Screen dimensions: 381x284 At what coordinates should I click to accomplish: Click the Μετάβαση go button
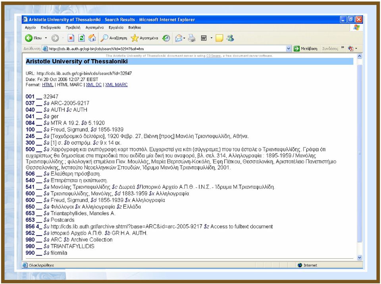click(x=306, y=48)
